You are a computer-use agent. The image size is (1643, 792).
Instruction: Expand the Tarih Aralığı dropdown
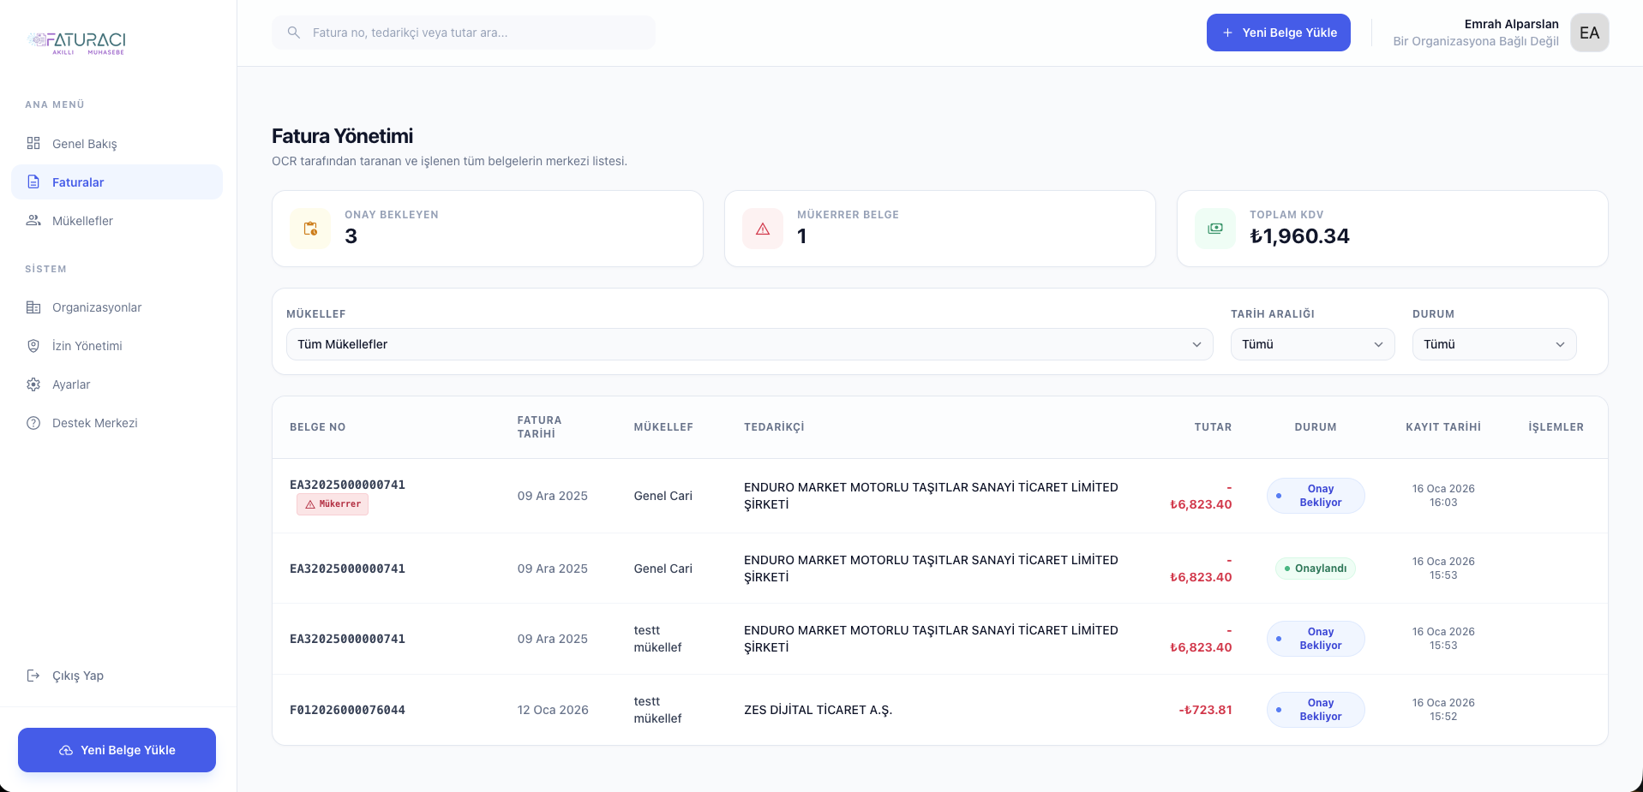pos(1312,344)
